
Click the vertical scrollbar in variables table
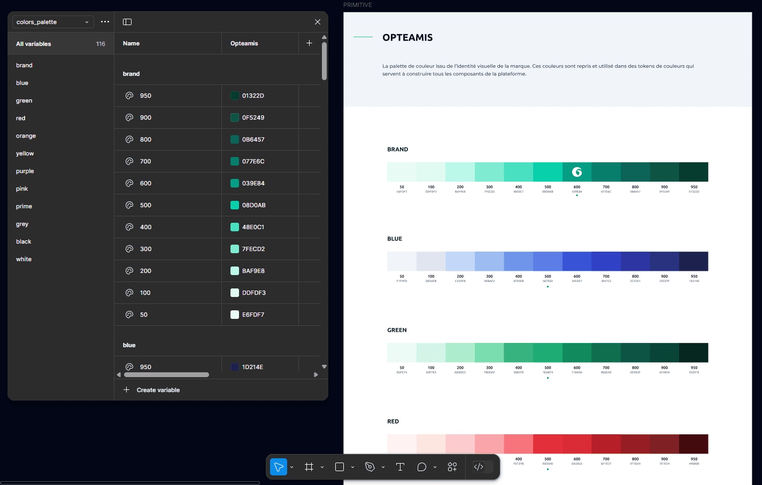(324, 61)
